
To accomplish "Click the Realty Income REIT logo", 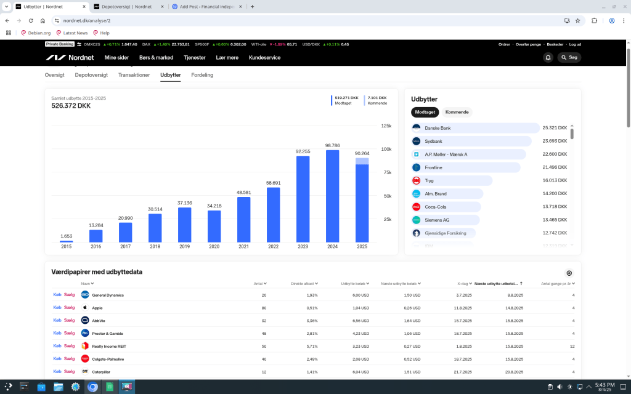I will [x=85, y=346].
